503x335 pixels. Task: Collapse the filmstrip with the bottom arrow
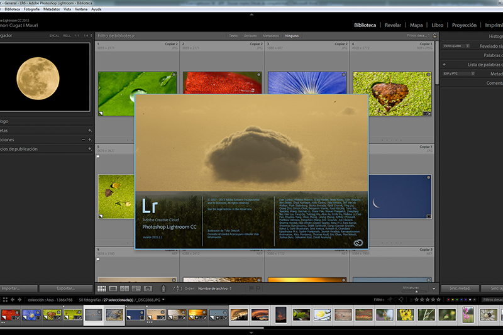coord(251,332)
